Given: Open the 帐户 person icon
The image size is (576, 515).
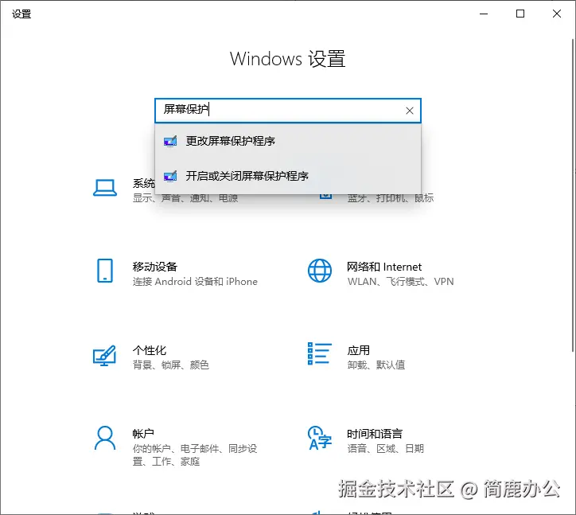Looking at the screenshot, I should (x=105, y=438).
